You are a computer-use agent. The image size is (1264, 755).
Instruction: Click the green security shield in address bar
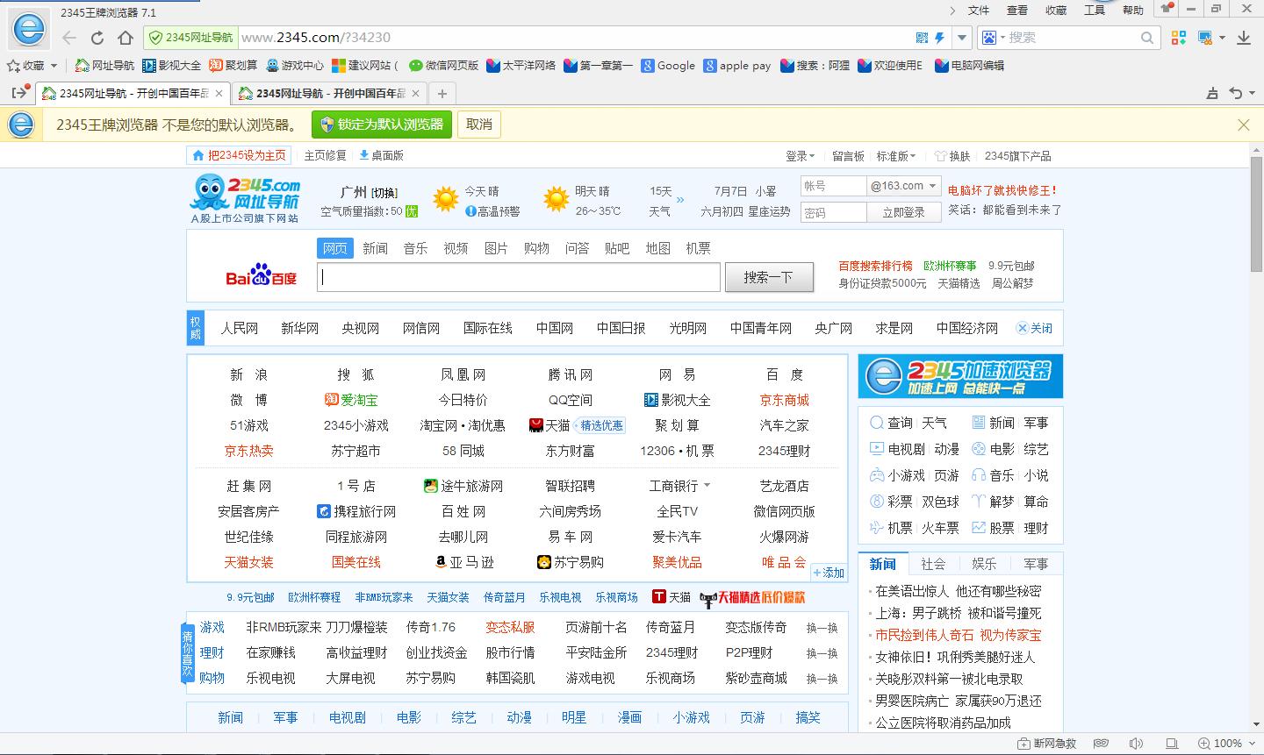point(155,38)
